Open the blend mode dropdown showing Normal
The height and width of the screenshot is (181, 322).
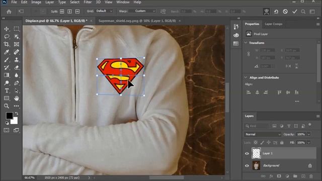pyautogui.click(x=263, y=134)
